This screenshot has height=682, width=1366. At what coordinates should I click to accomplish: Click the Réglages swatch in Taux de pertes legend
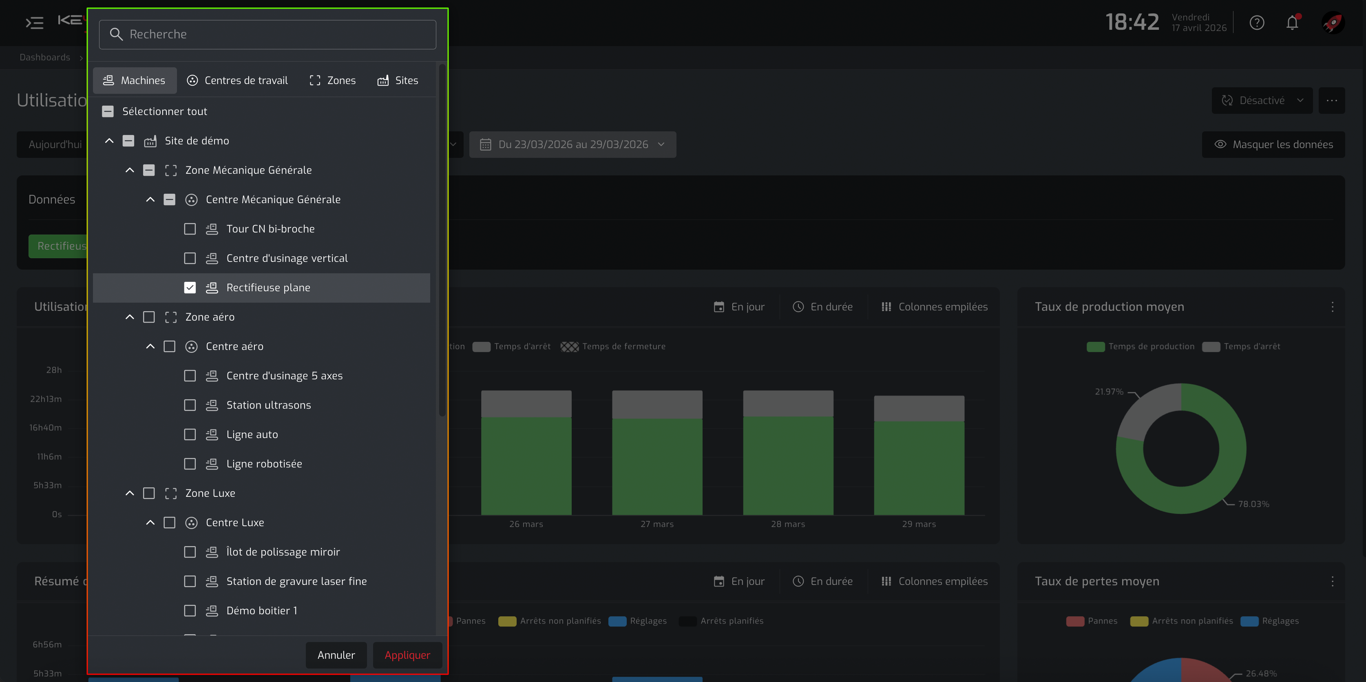tap(1249, 622)
